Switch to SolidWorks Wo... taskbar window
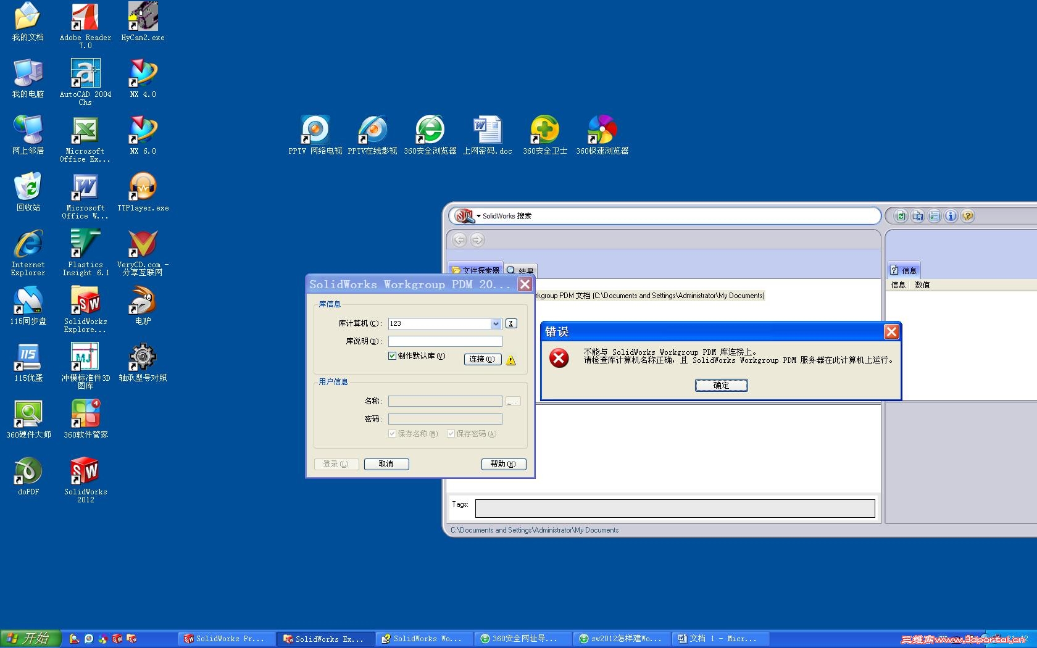Screen dimensions: 1037x648 click(x=423, y=639)
